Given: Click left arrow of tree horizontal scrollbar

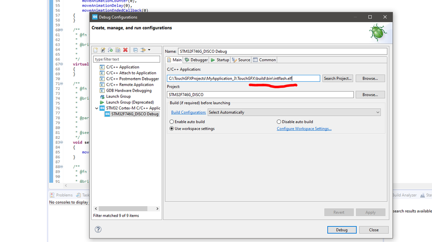Looking at the screenshot, I should (x=96, y=209).
